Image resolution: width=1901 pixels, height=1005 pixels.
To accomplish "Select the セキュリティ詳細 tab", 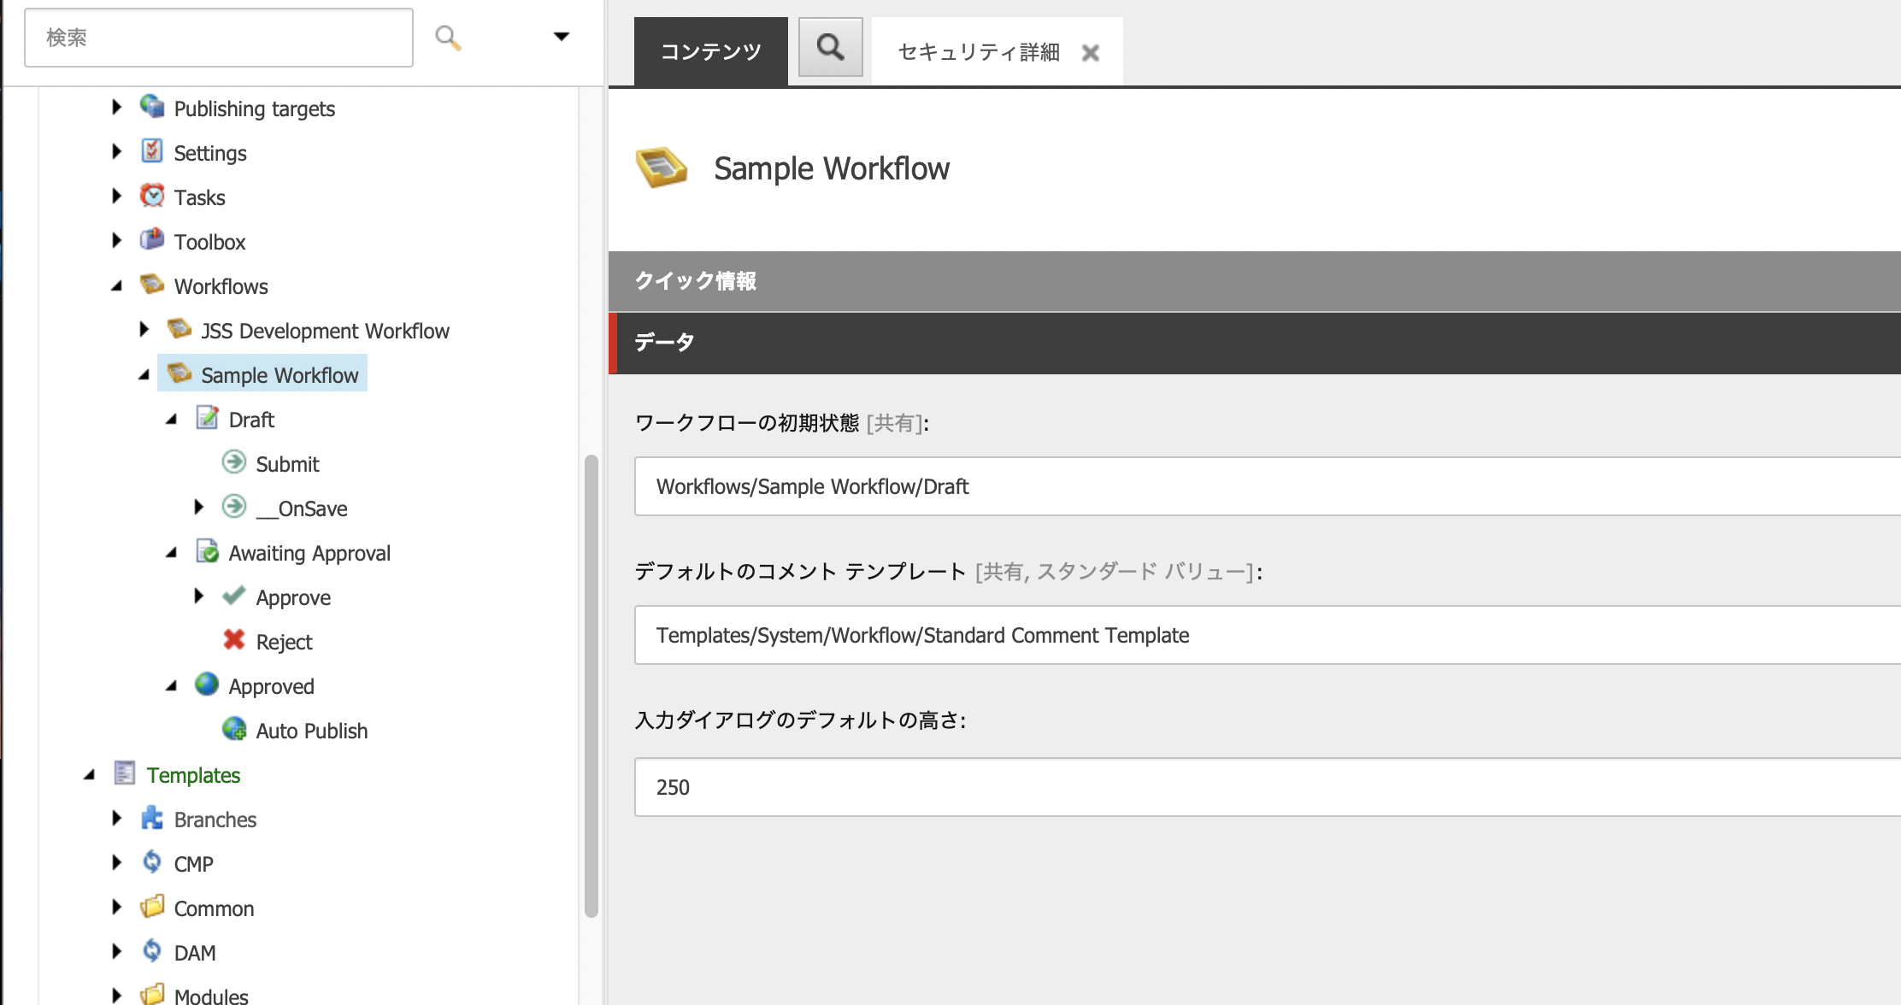I will [980, 51].
